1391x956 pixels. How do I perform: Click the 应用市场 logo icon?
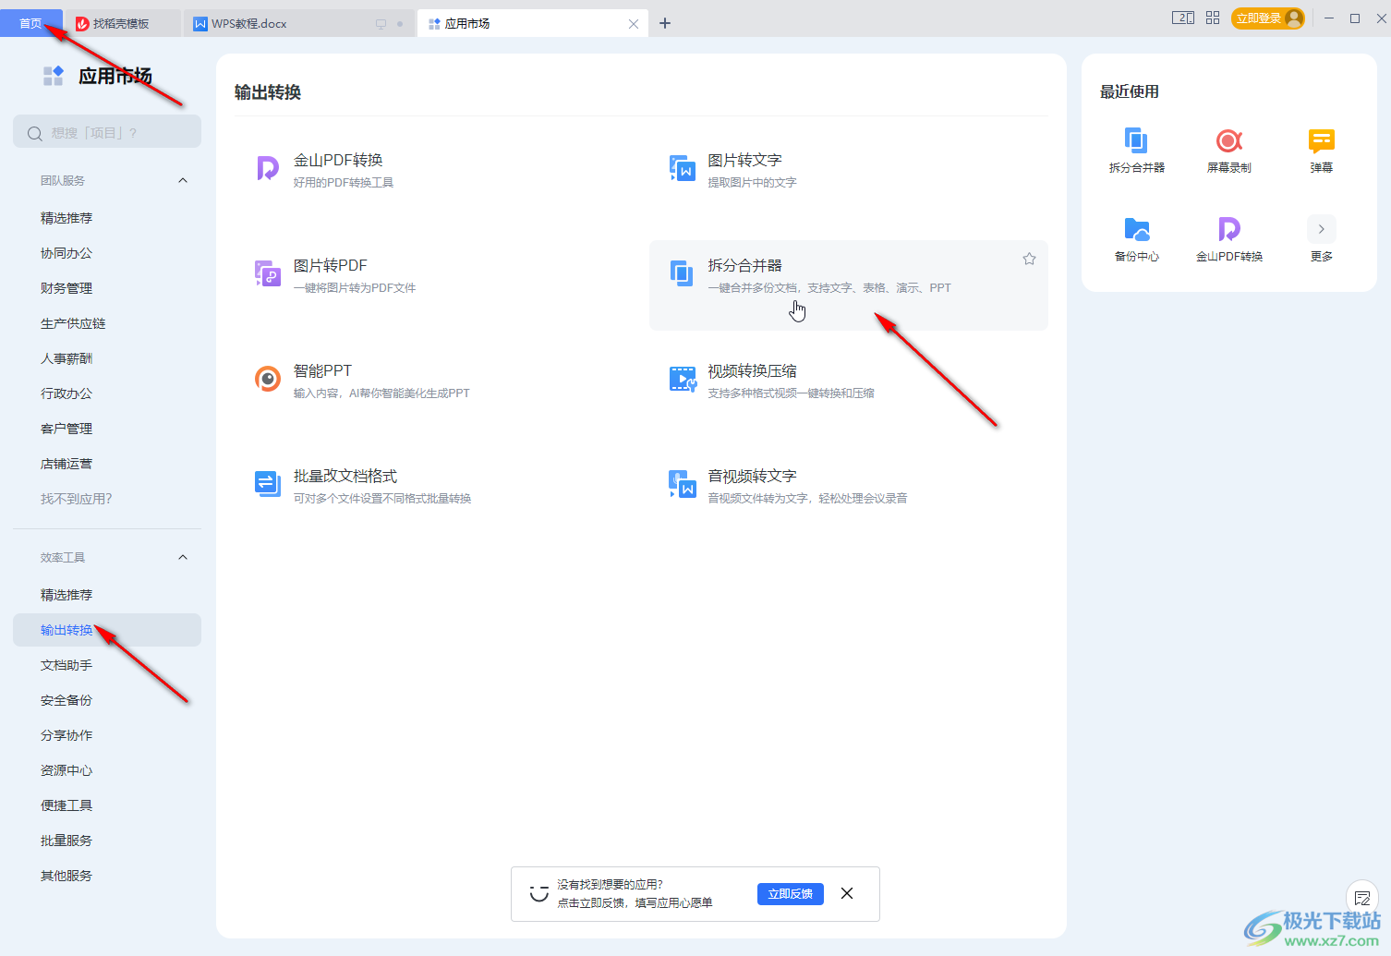(54, 76)
